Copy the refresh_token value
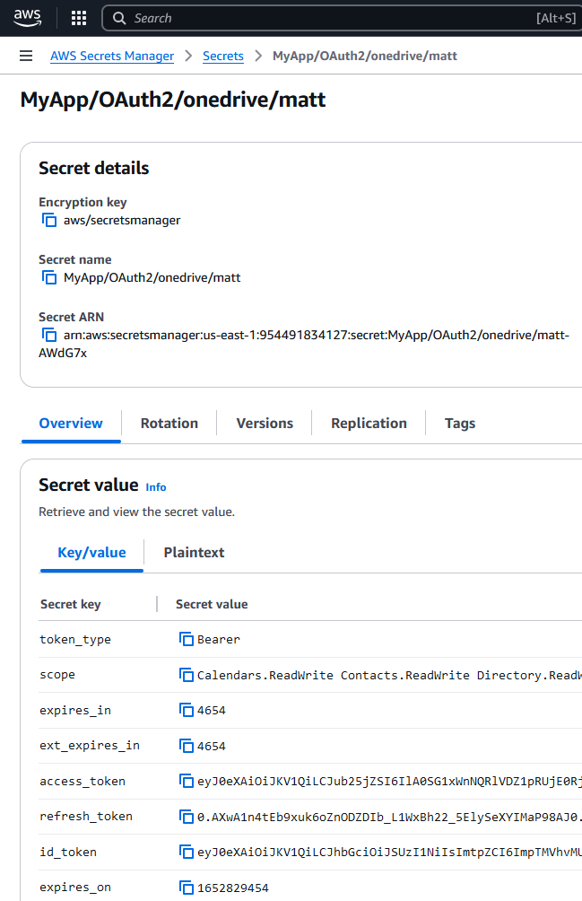582x901 pixels. coord(186,817)
